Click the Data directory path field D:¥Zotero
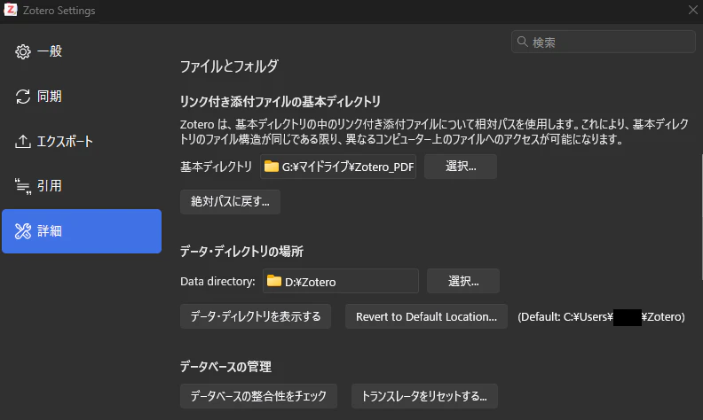 tap(341, 281)
